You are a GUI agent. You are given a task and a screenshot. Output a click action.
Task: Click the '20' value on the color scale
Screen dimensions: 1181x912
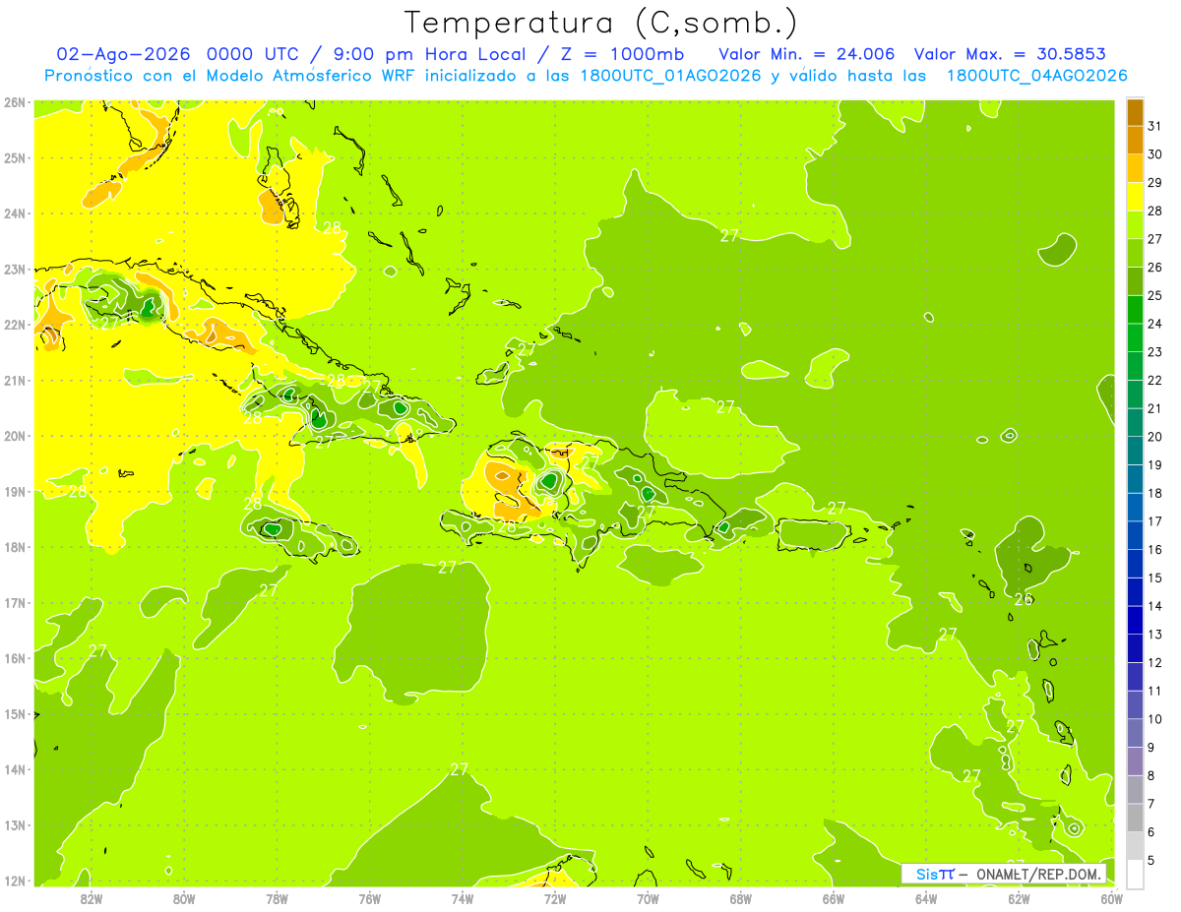(1155, 437)
